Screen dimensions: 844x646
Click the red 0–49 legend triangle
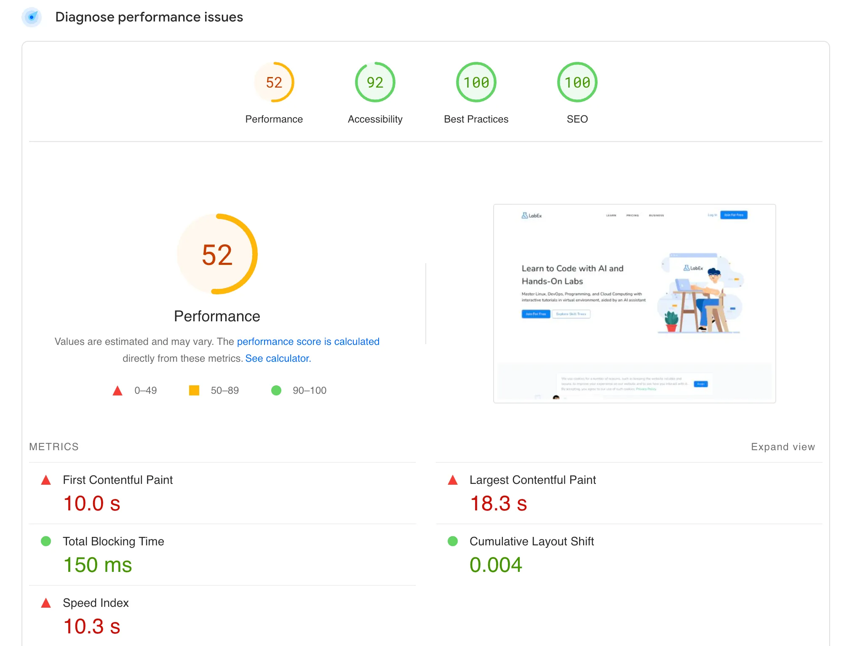tap(118, 390)
